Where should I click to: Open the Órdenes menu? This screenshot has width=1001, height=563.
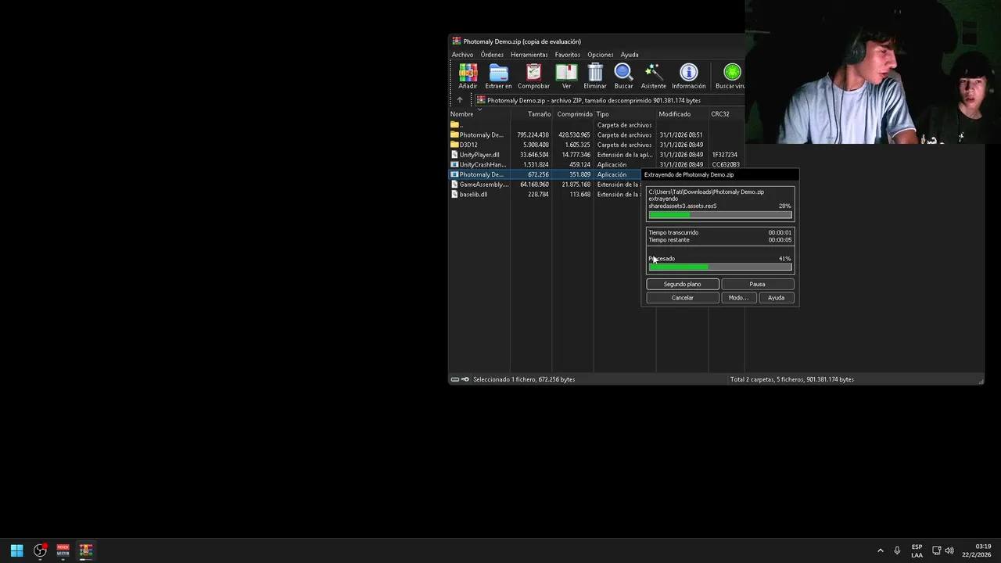click(492, 55)
